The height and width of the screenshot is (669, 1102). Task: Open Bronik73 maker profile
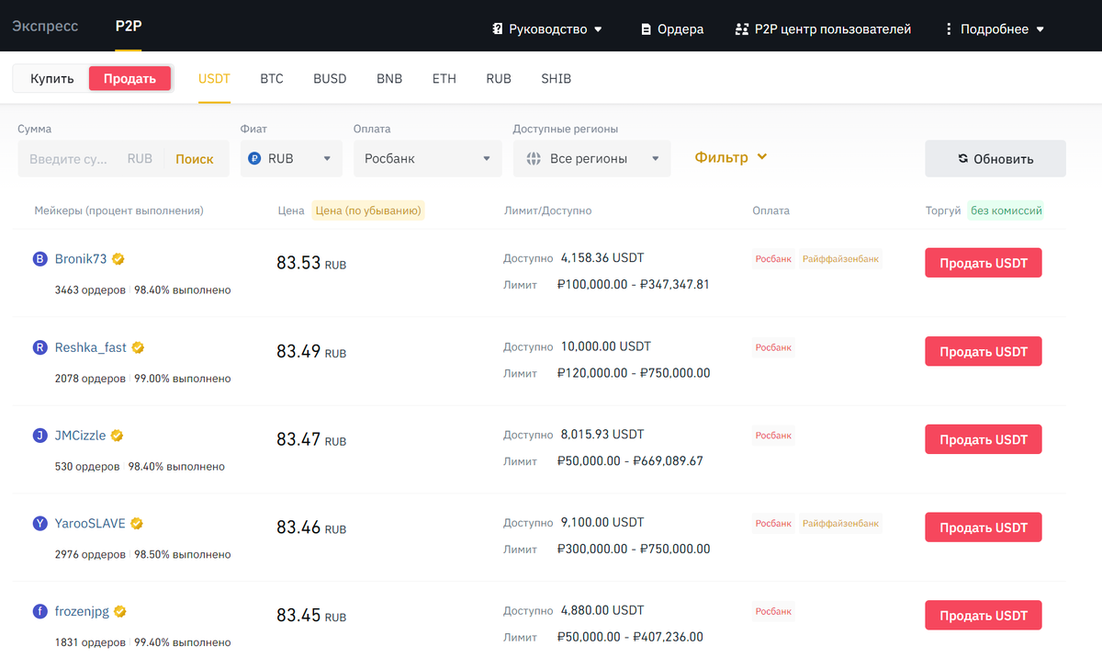pos(81,259)
